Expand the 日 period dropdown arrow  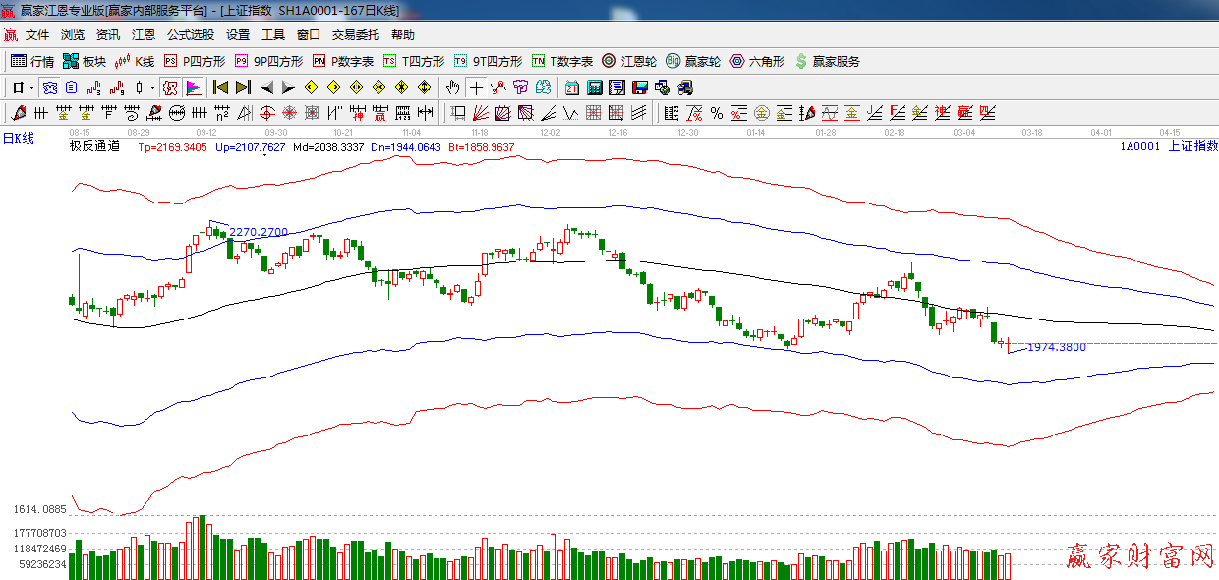(31, 87)
